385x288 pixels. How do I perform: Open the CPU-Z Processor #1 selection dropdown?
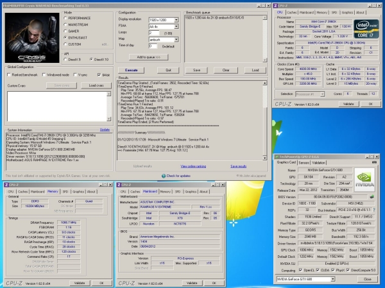point(322,94)
